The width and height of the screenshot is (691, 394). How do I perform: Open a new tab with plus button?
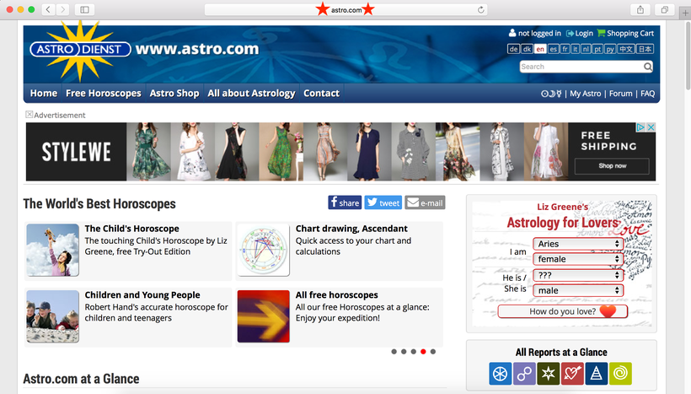click(x=685, y=13)
